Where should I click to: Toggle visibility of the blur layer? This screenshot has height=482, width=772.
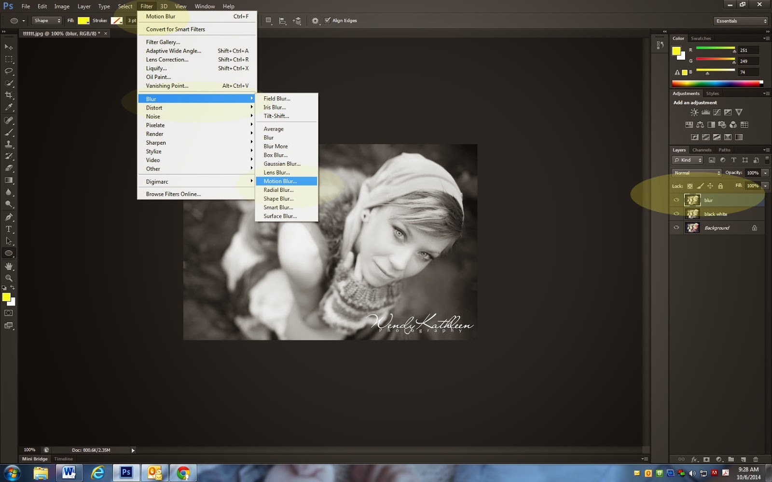[676, 200]
